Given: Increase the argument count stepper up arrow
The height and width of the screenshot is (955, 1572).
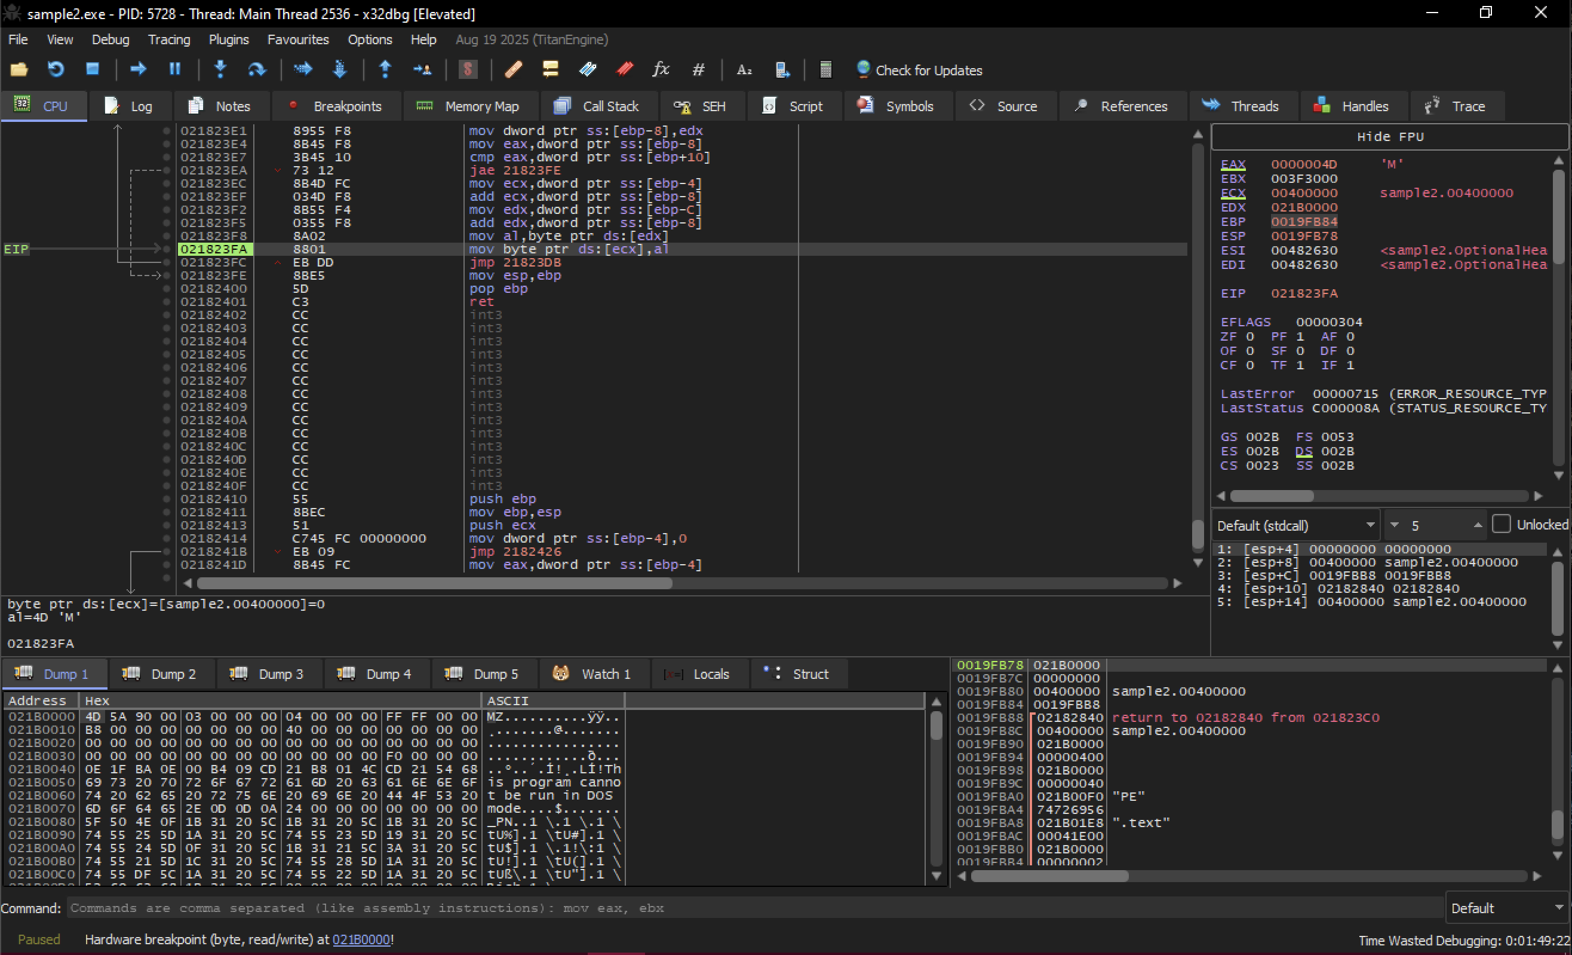Looking at the screenshot, I should (1478, 525).
